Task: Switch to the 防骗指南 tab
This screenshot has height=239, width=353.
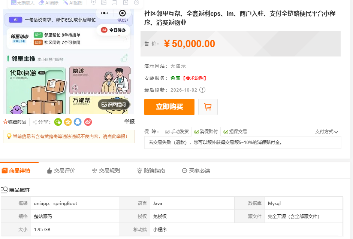Action: 151,171
